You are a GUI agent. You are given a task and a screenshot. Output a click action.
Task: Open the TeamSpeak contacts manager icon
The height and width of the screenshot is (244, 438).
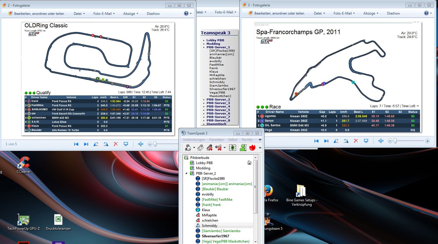point(243,148)
